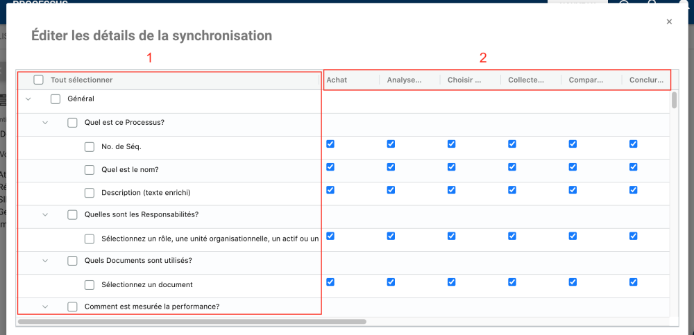Uncheck 'Sélectionnez un document' under Conclur column
The width and height of the screenshot is (694, 335).
[634, 282]
